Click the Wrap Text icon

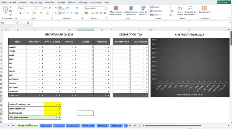tap(77, 8)
